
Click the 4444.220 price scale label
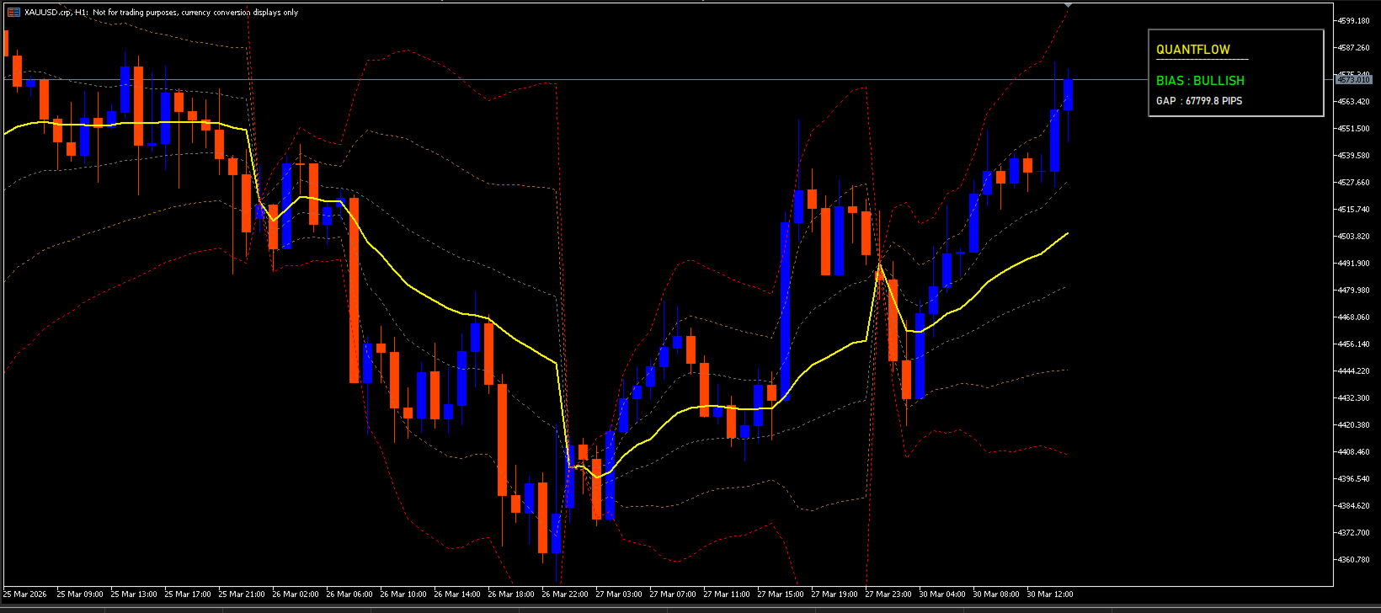click(1353, 371)
